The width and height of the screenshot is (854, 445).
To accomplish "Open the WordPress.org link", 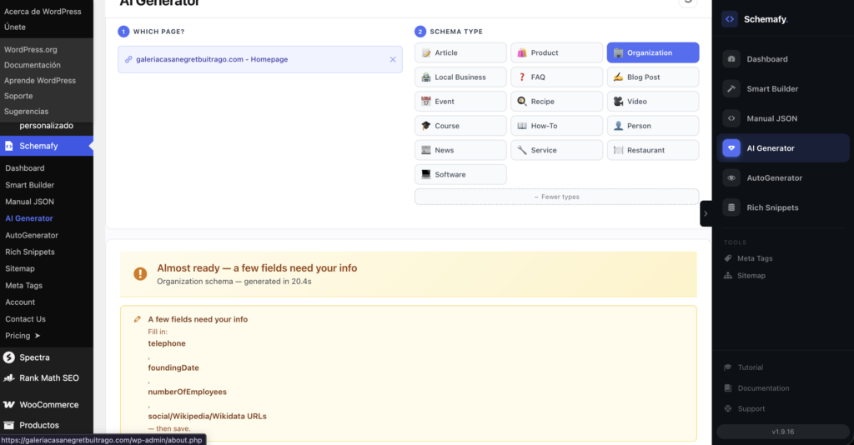I will click(x=31, y=49).
